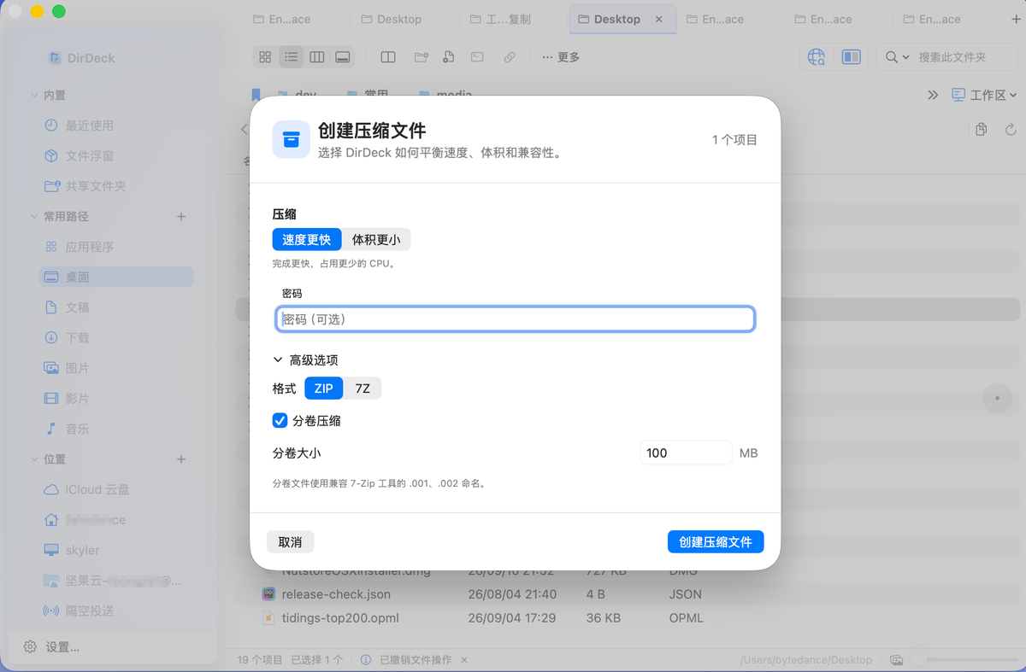This screenshot has width=1026, height=672.
Task: Open the 工作区 dropdown
Action: [x=984, y=95]
